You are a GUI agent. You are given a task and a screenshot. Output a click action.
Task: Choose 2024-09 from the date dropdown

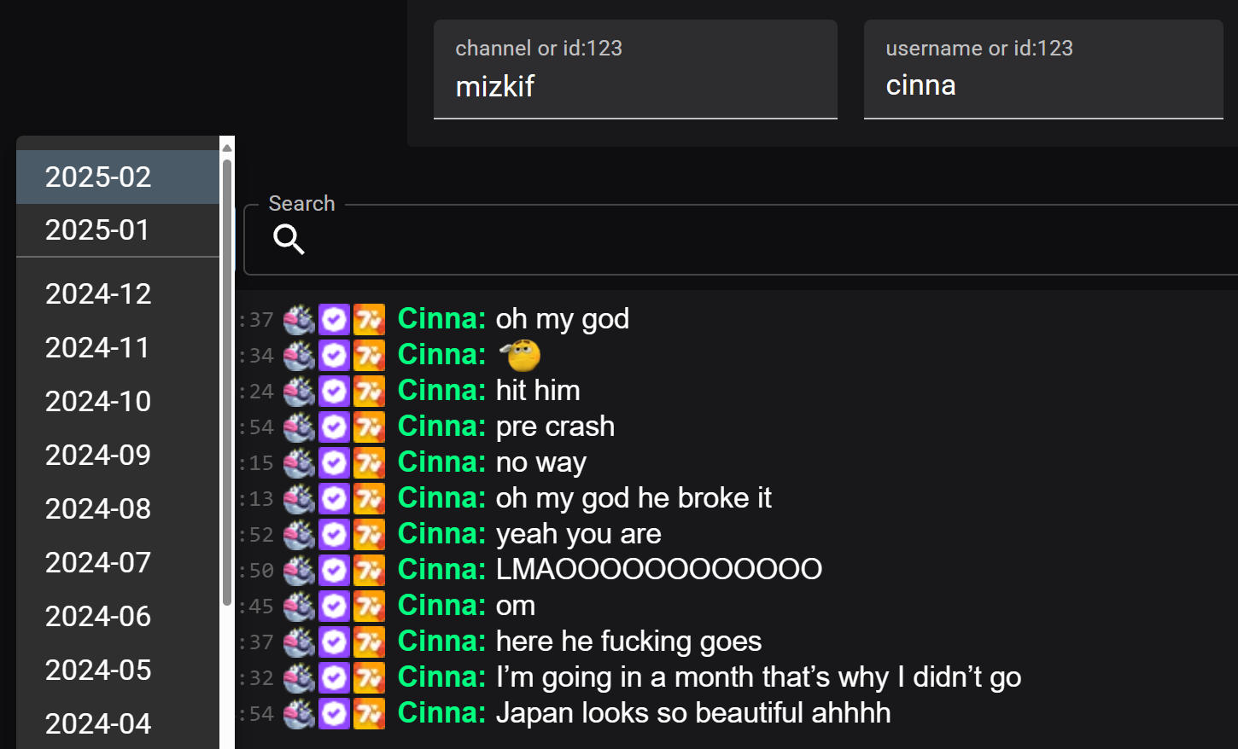point(118,455)
